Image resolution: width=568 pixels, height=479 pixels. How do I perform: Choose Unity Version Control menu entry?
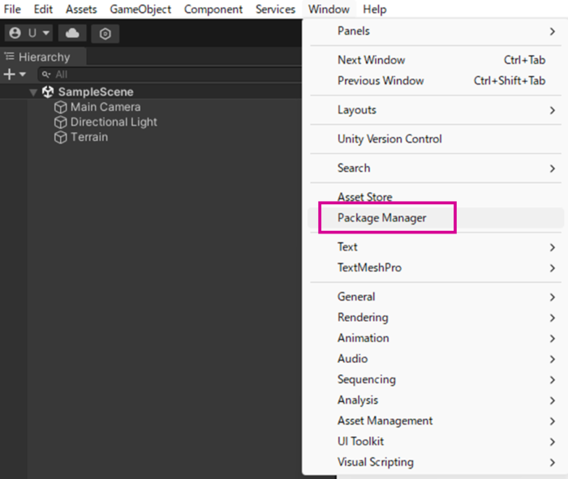pos(389,139)
